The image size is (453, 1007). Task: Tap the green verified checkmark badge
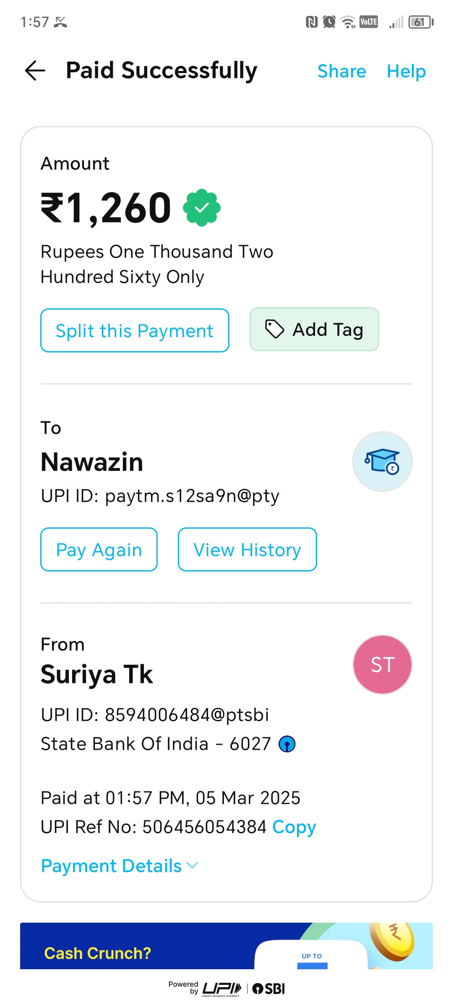click(202, 207)
